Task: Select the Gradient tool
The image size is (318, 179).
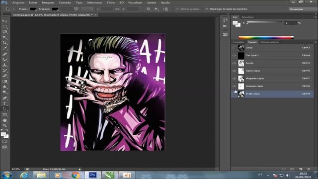Action: [x=4, y=82]
